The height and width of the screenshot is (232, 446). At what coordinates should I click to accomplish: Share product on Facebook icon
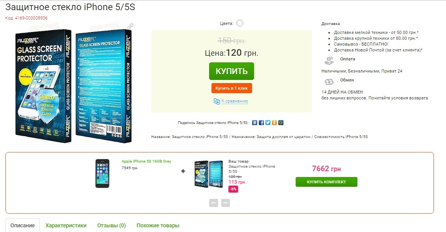261,122
